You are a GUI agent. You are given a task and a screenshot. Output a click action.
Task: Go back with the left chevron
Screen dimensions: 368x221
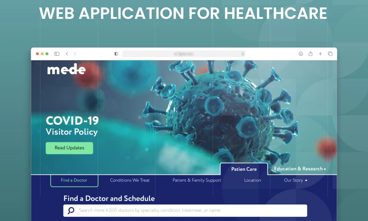[67, 54]
